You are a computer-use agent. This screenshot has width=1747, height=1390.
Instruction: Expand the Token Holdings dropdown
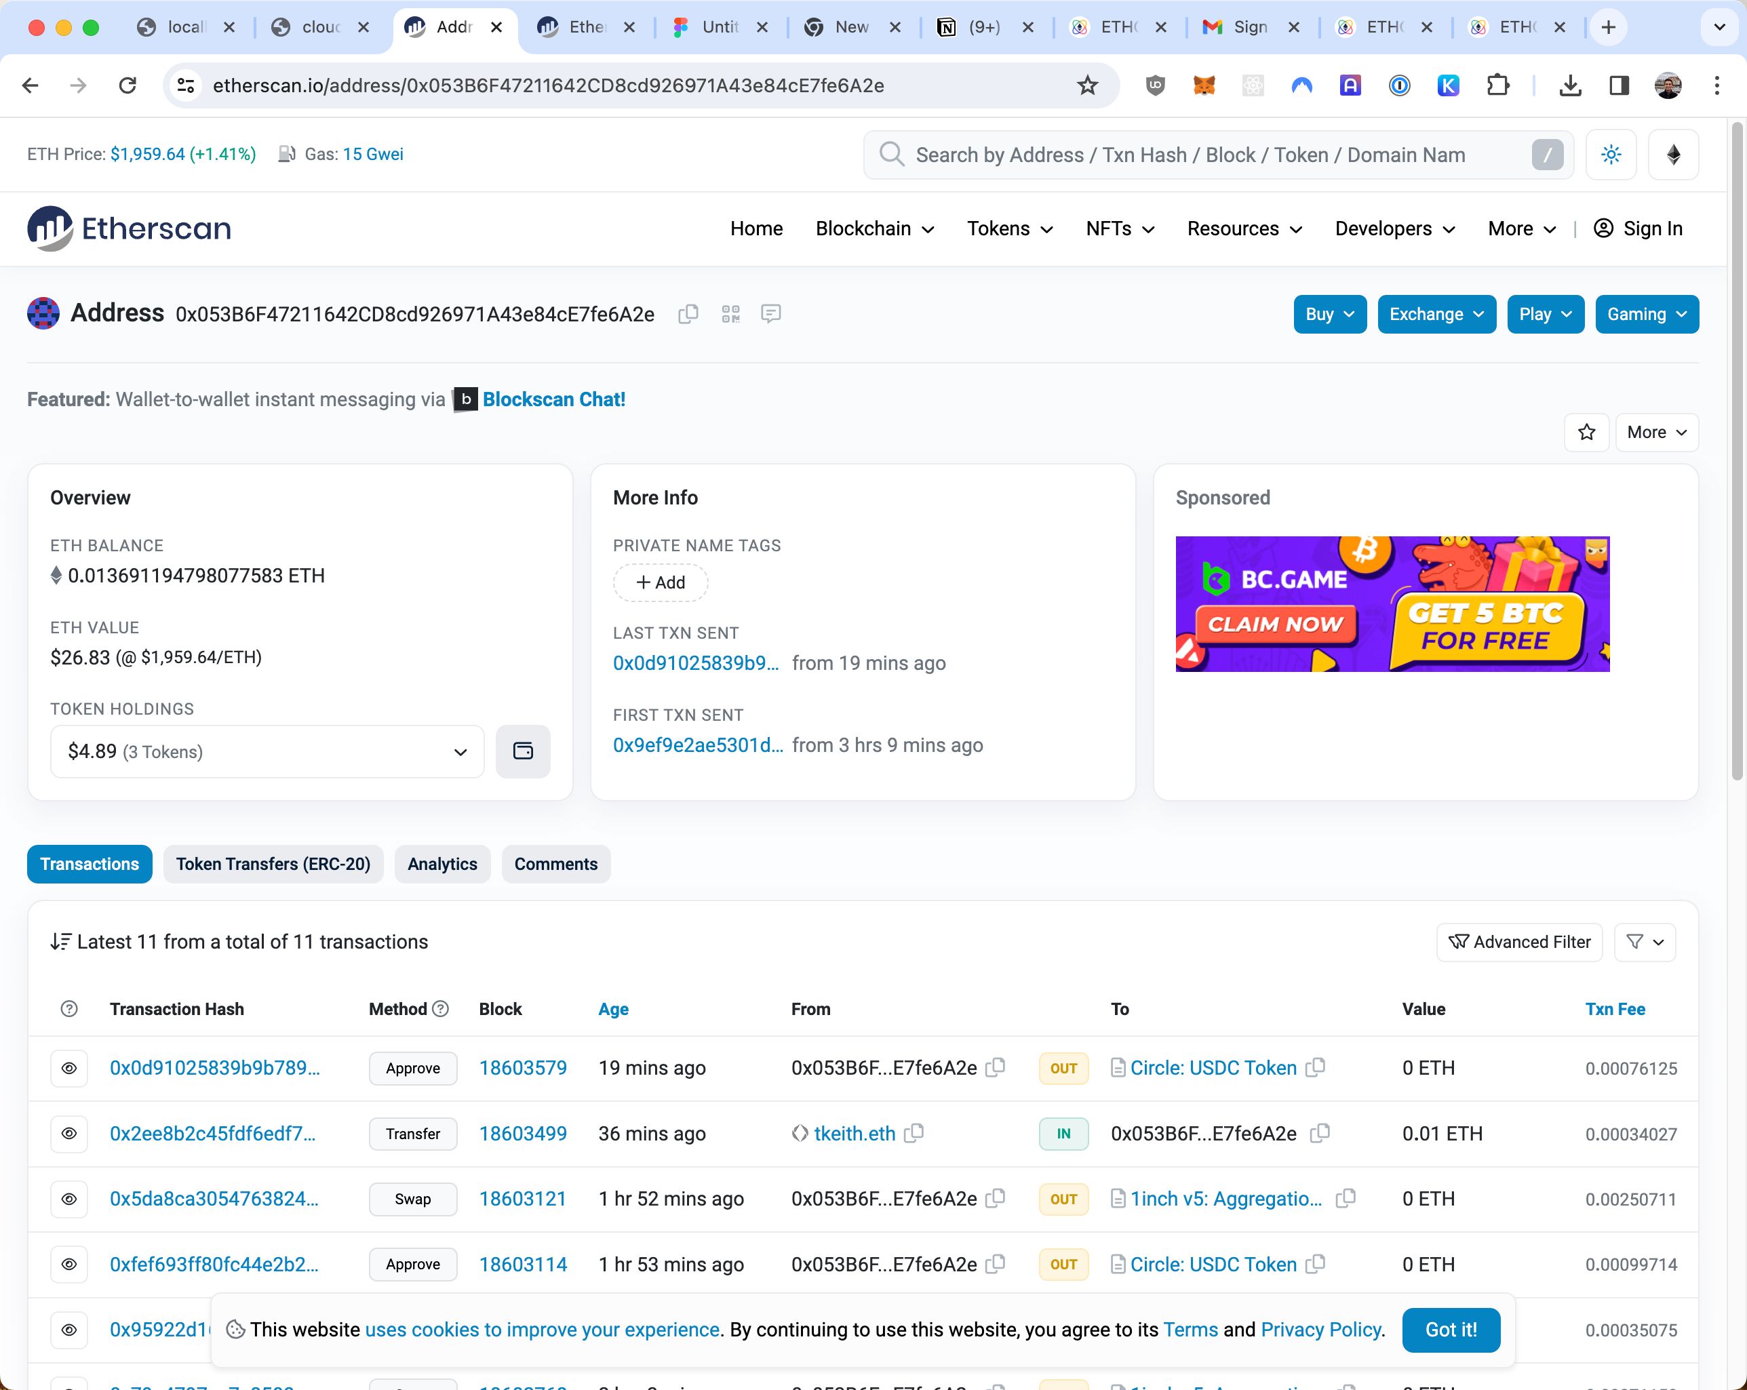click(x=267, y=752)
